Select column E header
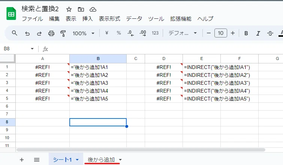 pyautogui.click(x=202, y=58)
